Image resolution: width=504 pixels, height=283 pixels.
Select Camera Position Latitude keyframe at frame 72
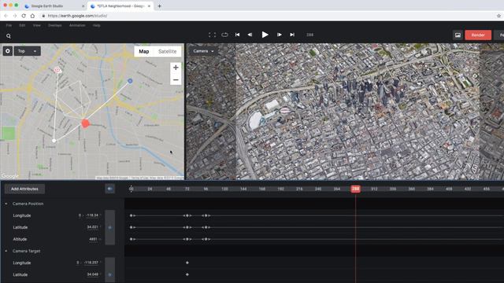click(187, 227)
